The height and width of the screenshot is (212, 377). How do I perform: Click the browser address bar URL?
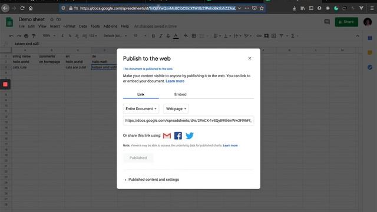point(158,8)
